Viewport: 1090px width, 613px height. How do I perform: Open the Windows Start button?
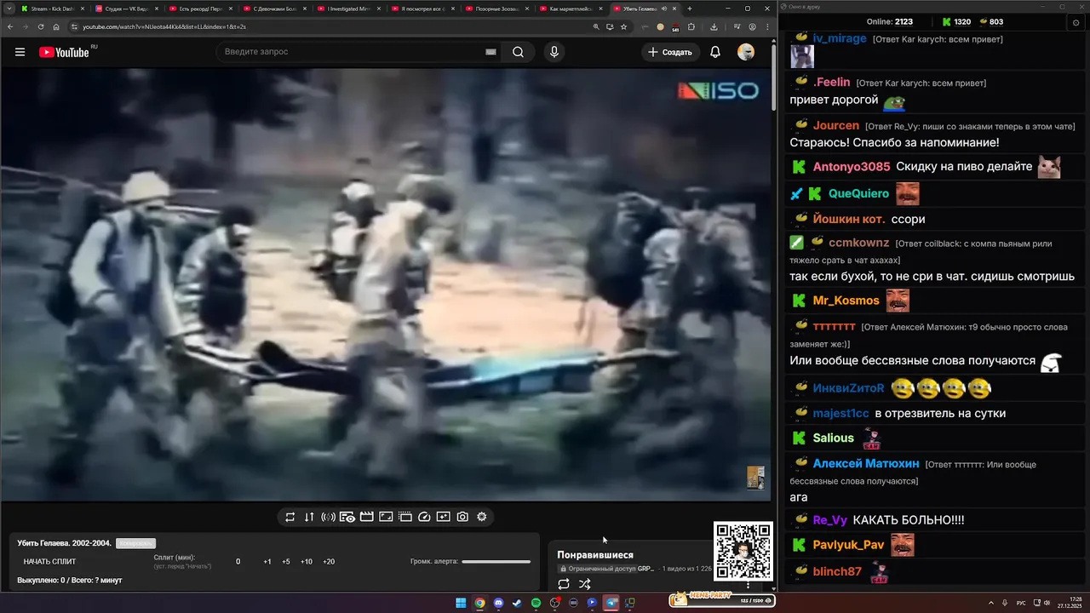click(461, 603)
